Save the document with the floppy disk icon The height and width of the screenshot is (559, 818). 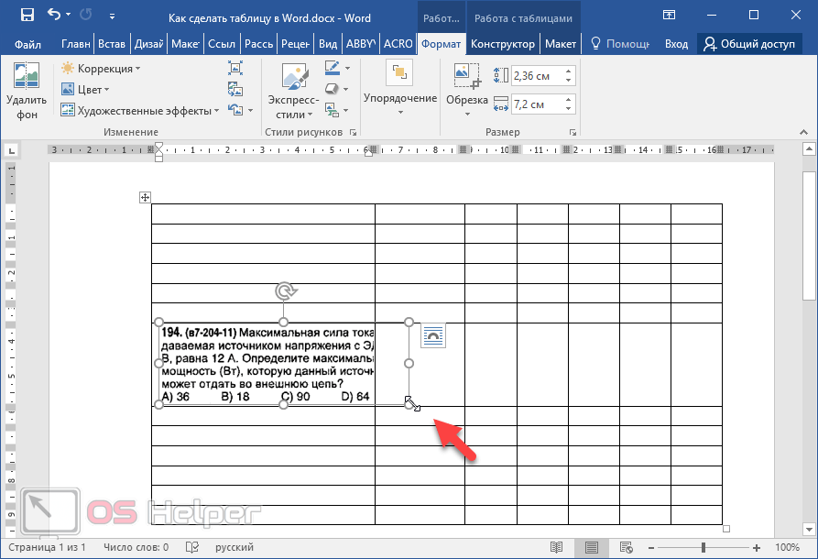[x=27, y=16]
